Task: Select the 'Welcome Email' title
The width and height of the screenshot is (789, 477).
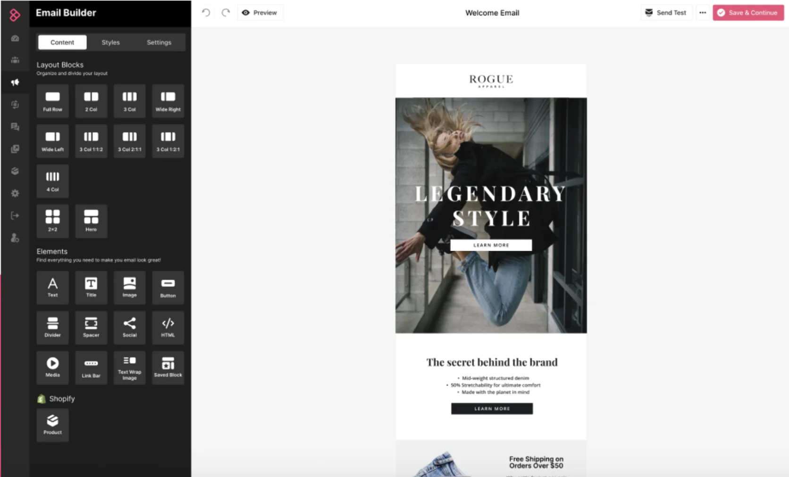Action: point(492,13)
